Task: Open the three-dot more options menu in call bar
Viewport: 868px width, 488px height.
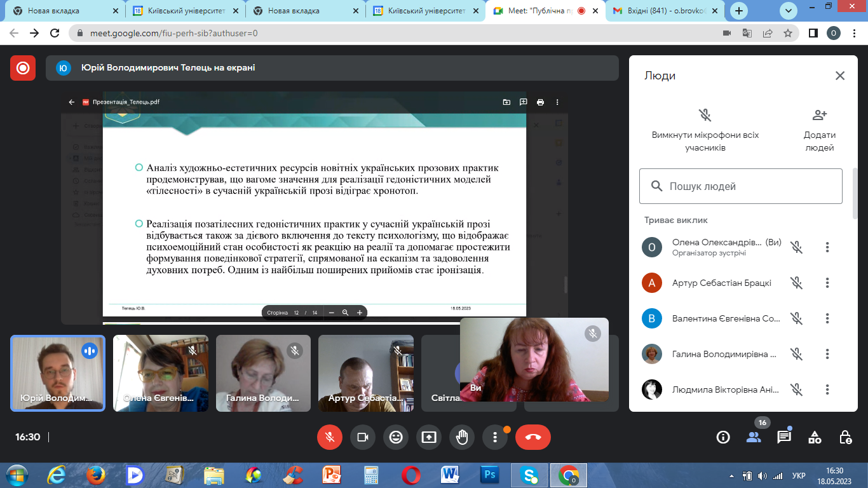Action: [495, 437]
